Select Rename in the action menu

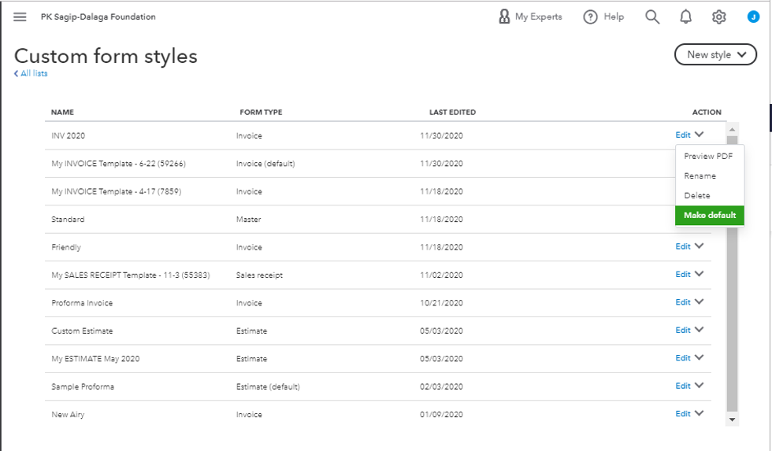click(x=700, y=176)
